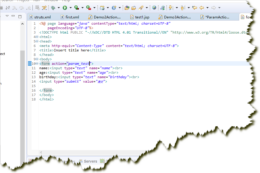Image resolution: width=260 pixels, height=173 pixels.
Task: Open dropdown next to New Web Project icon
Action: pyautogui.click(x=108, y=8)
